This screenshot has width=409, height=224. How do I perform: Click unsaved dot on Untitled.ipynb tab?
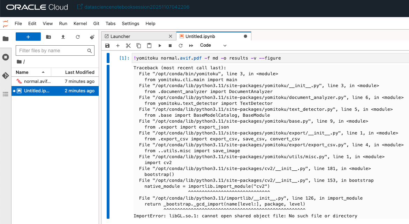245,37
